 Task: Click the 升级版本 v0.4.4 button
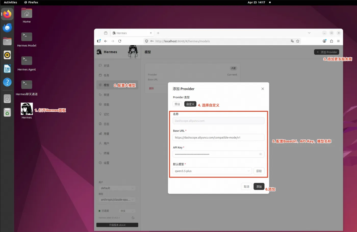pyautogui.click(x=117, y=225)
